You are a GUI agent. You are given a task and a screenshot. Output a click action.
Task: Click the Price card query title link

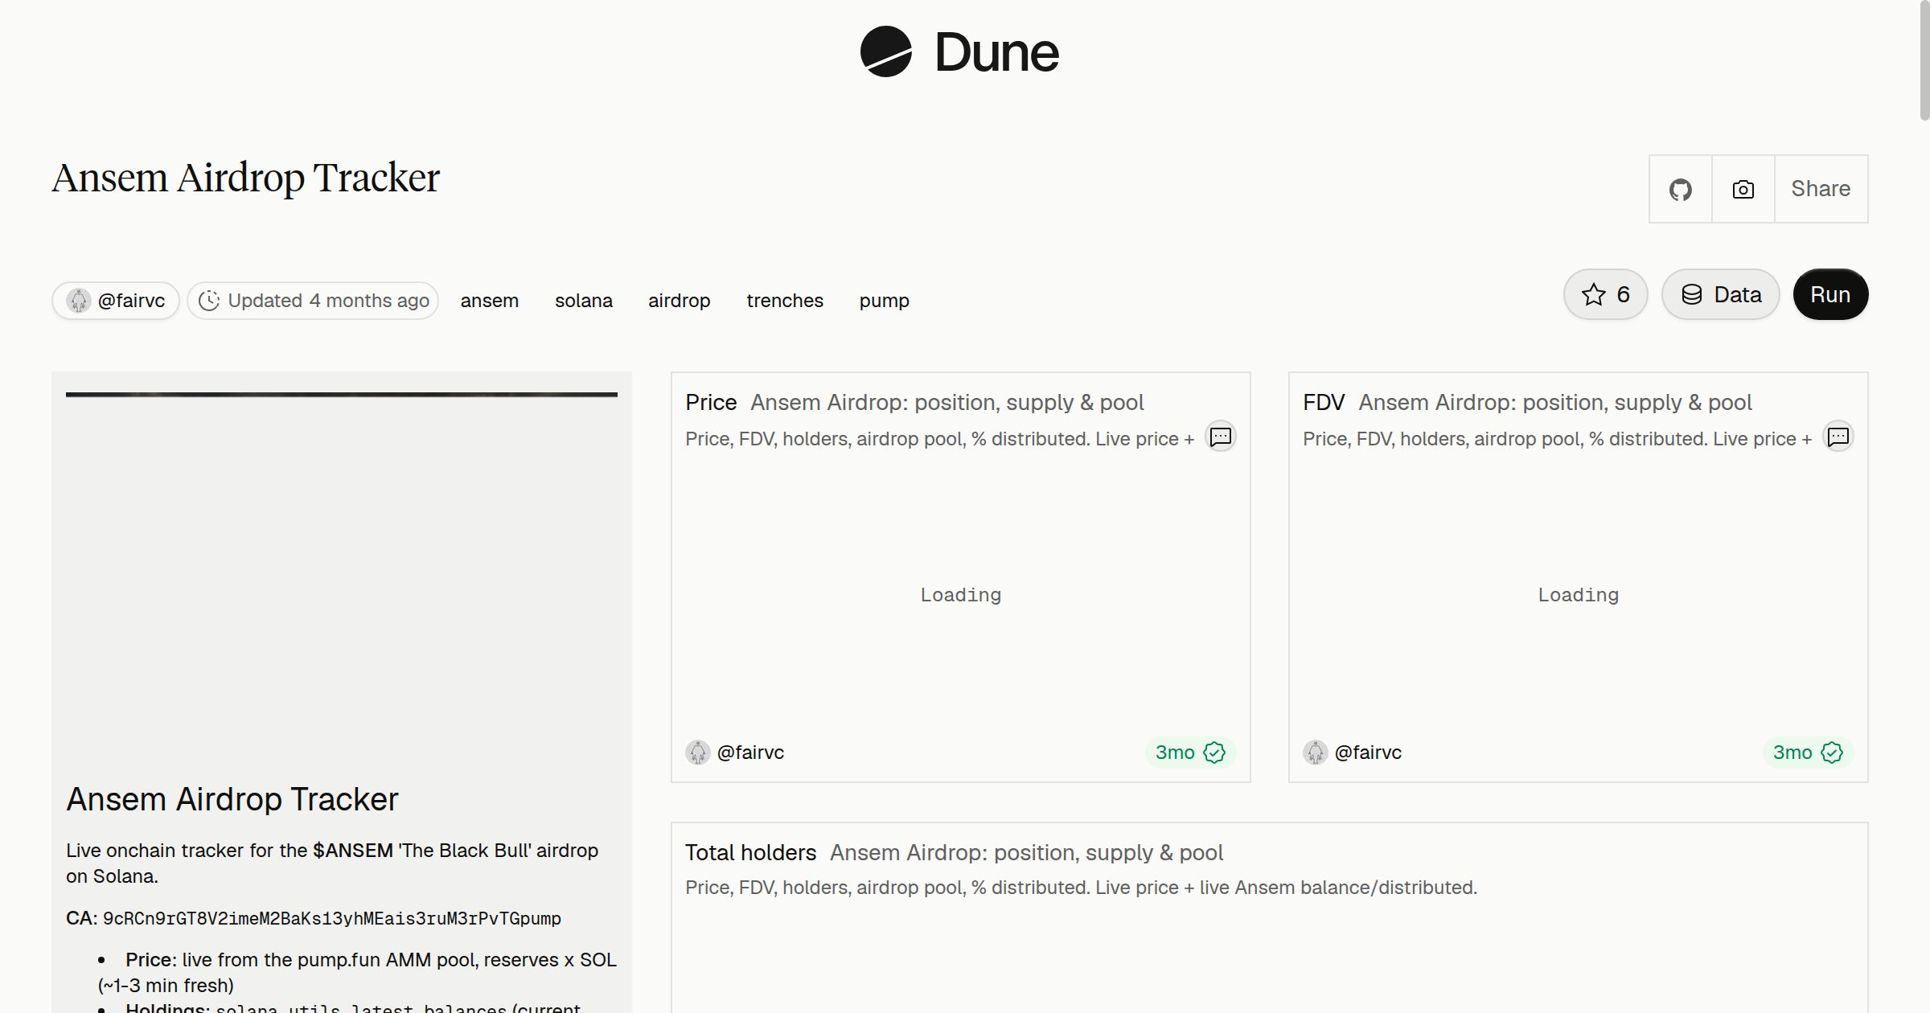[947, 402]
